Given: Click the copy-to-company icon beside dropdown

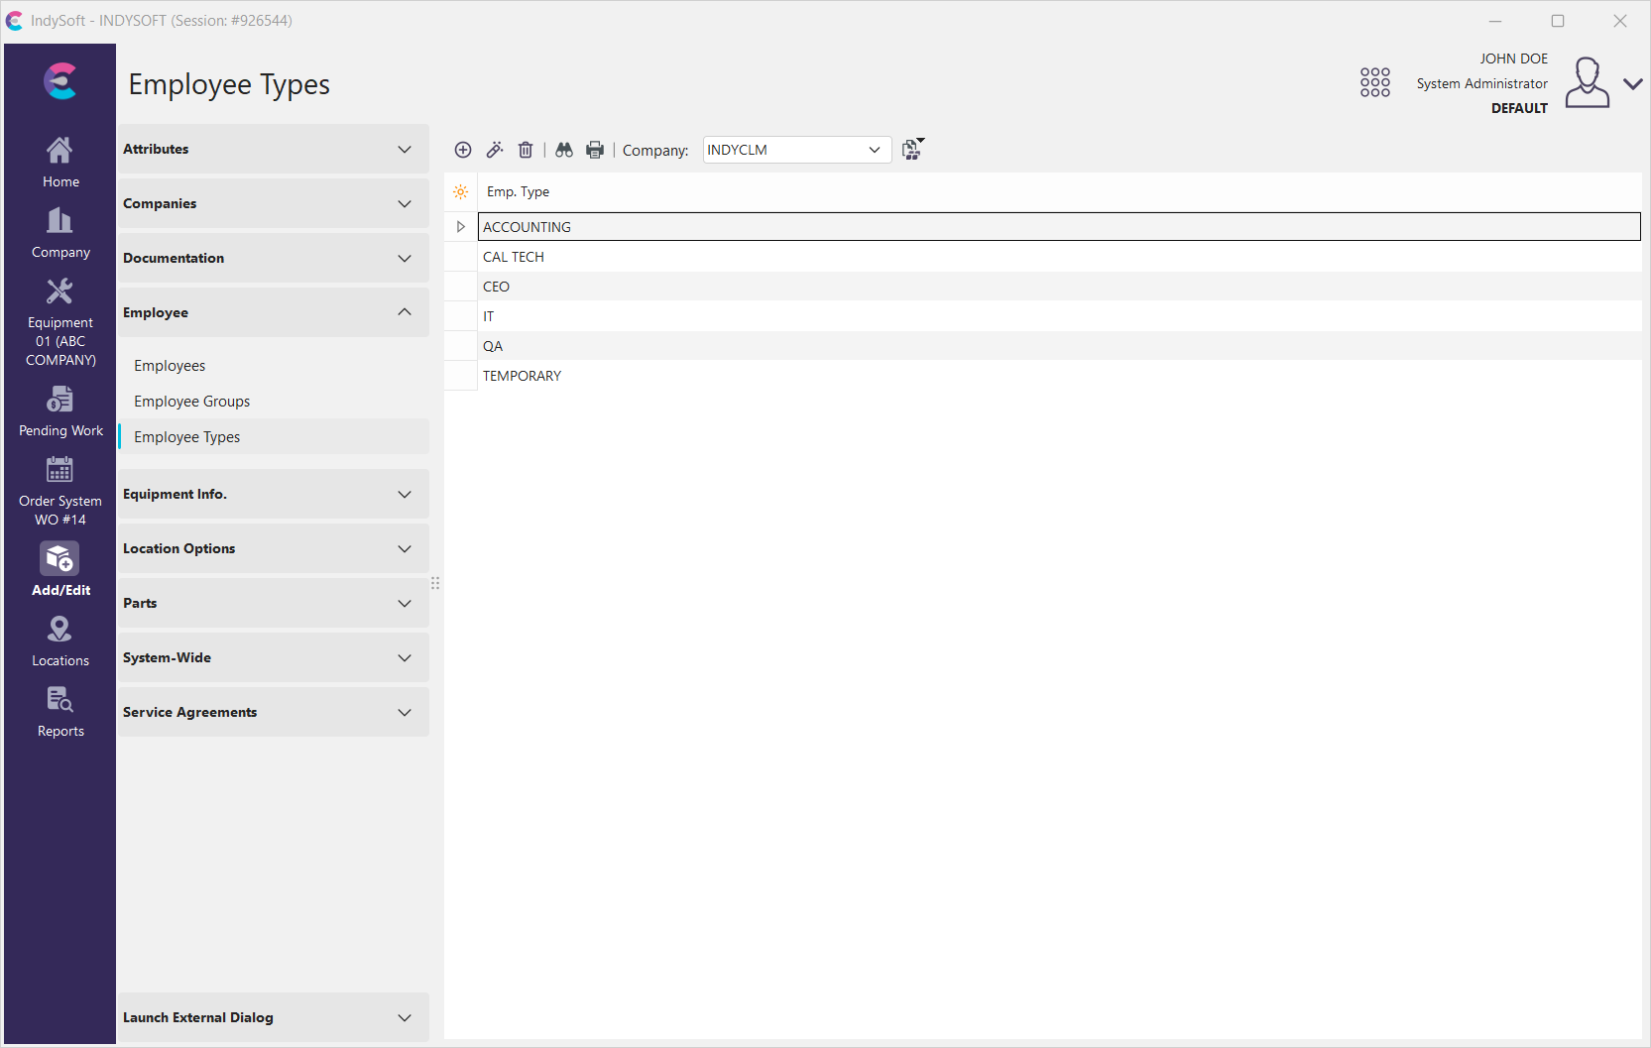Looking at the screenshot, I should click(x=912, y=150).
